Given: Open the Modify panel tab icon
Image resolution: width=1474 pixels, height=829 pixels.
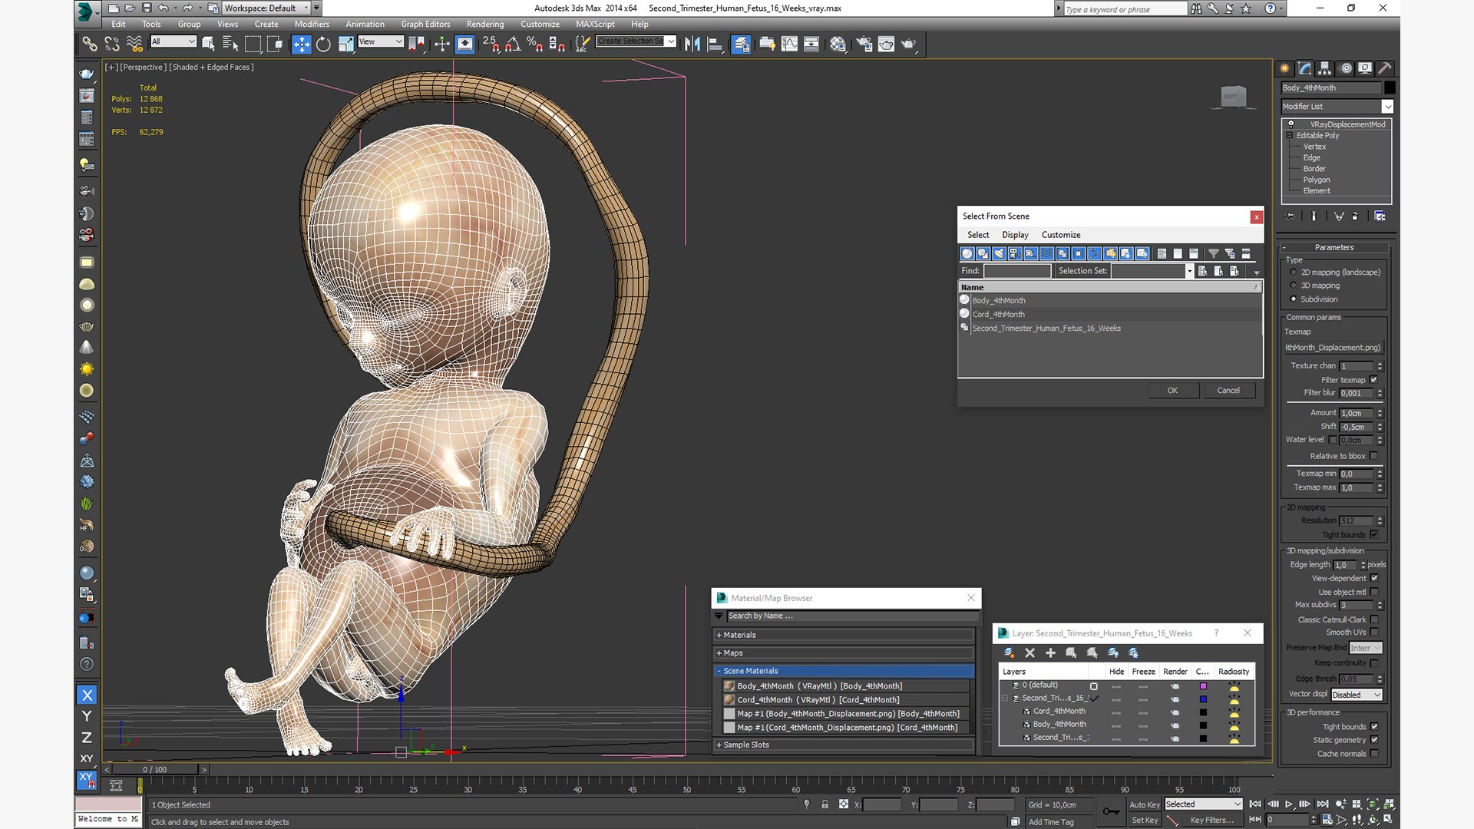Looking at the screenshot, I should pos(1304,68).
